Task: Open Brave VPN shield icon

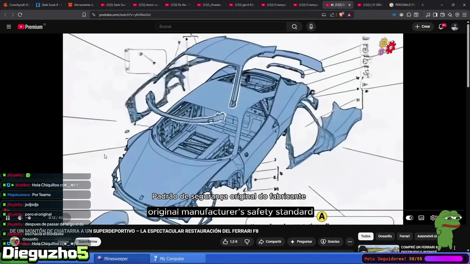Action: click(x=457, y=15)
